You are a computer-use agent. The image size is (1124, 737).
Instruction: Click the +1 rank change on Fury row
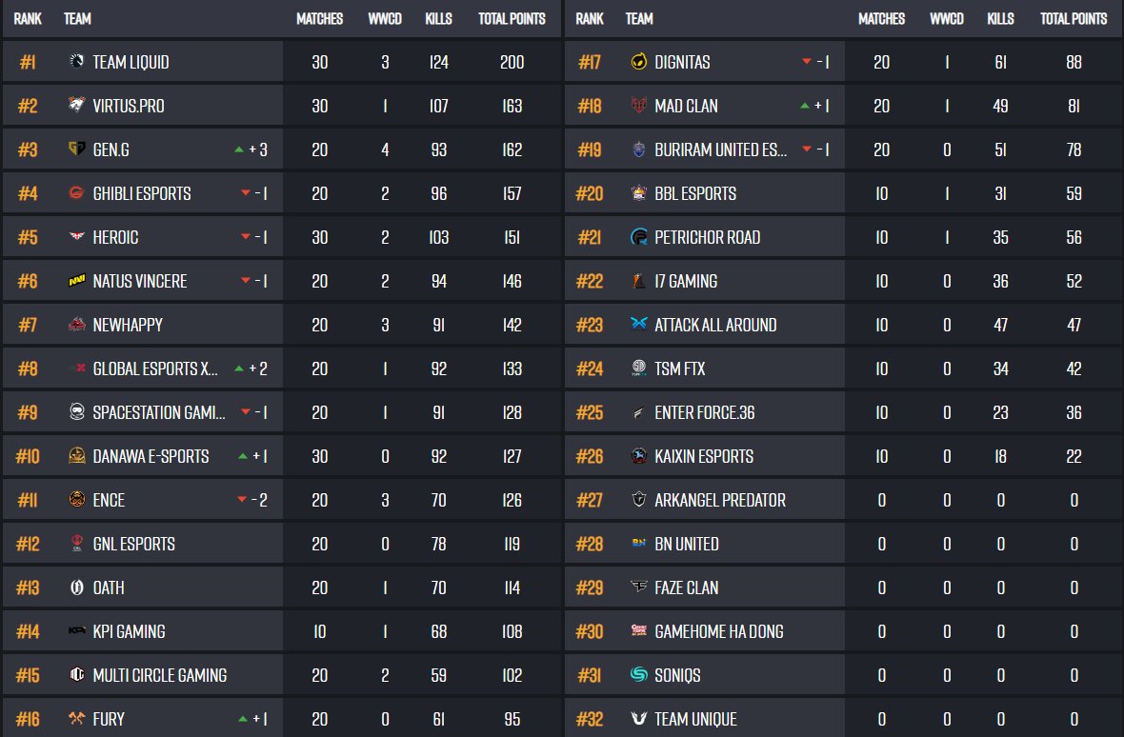tap(259, 719)
